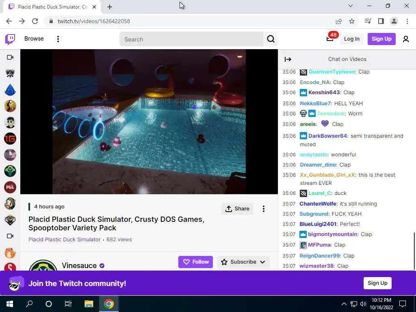Click the lock site info icon

click(51, 21)
